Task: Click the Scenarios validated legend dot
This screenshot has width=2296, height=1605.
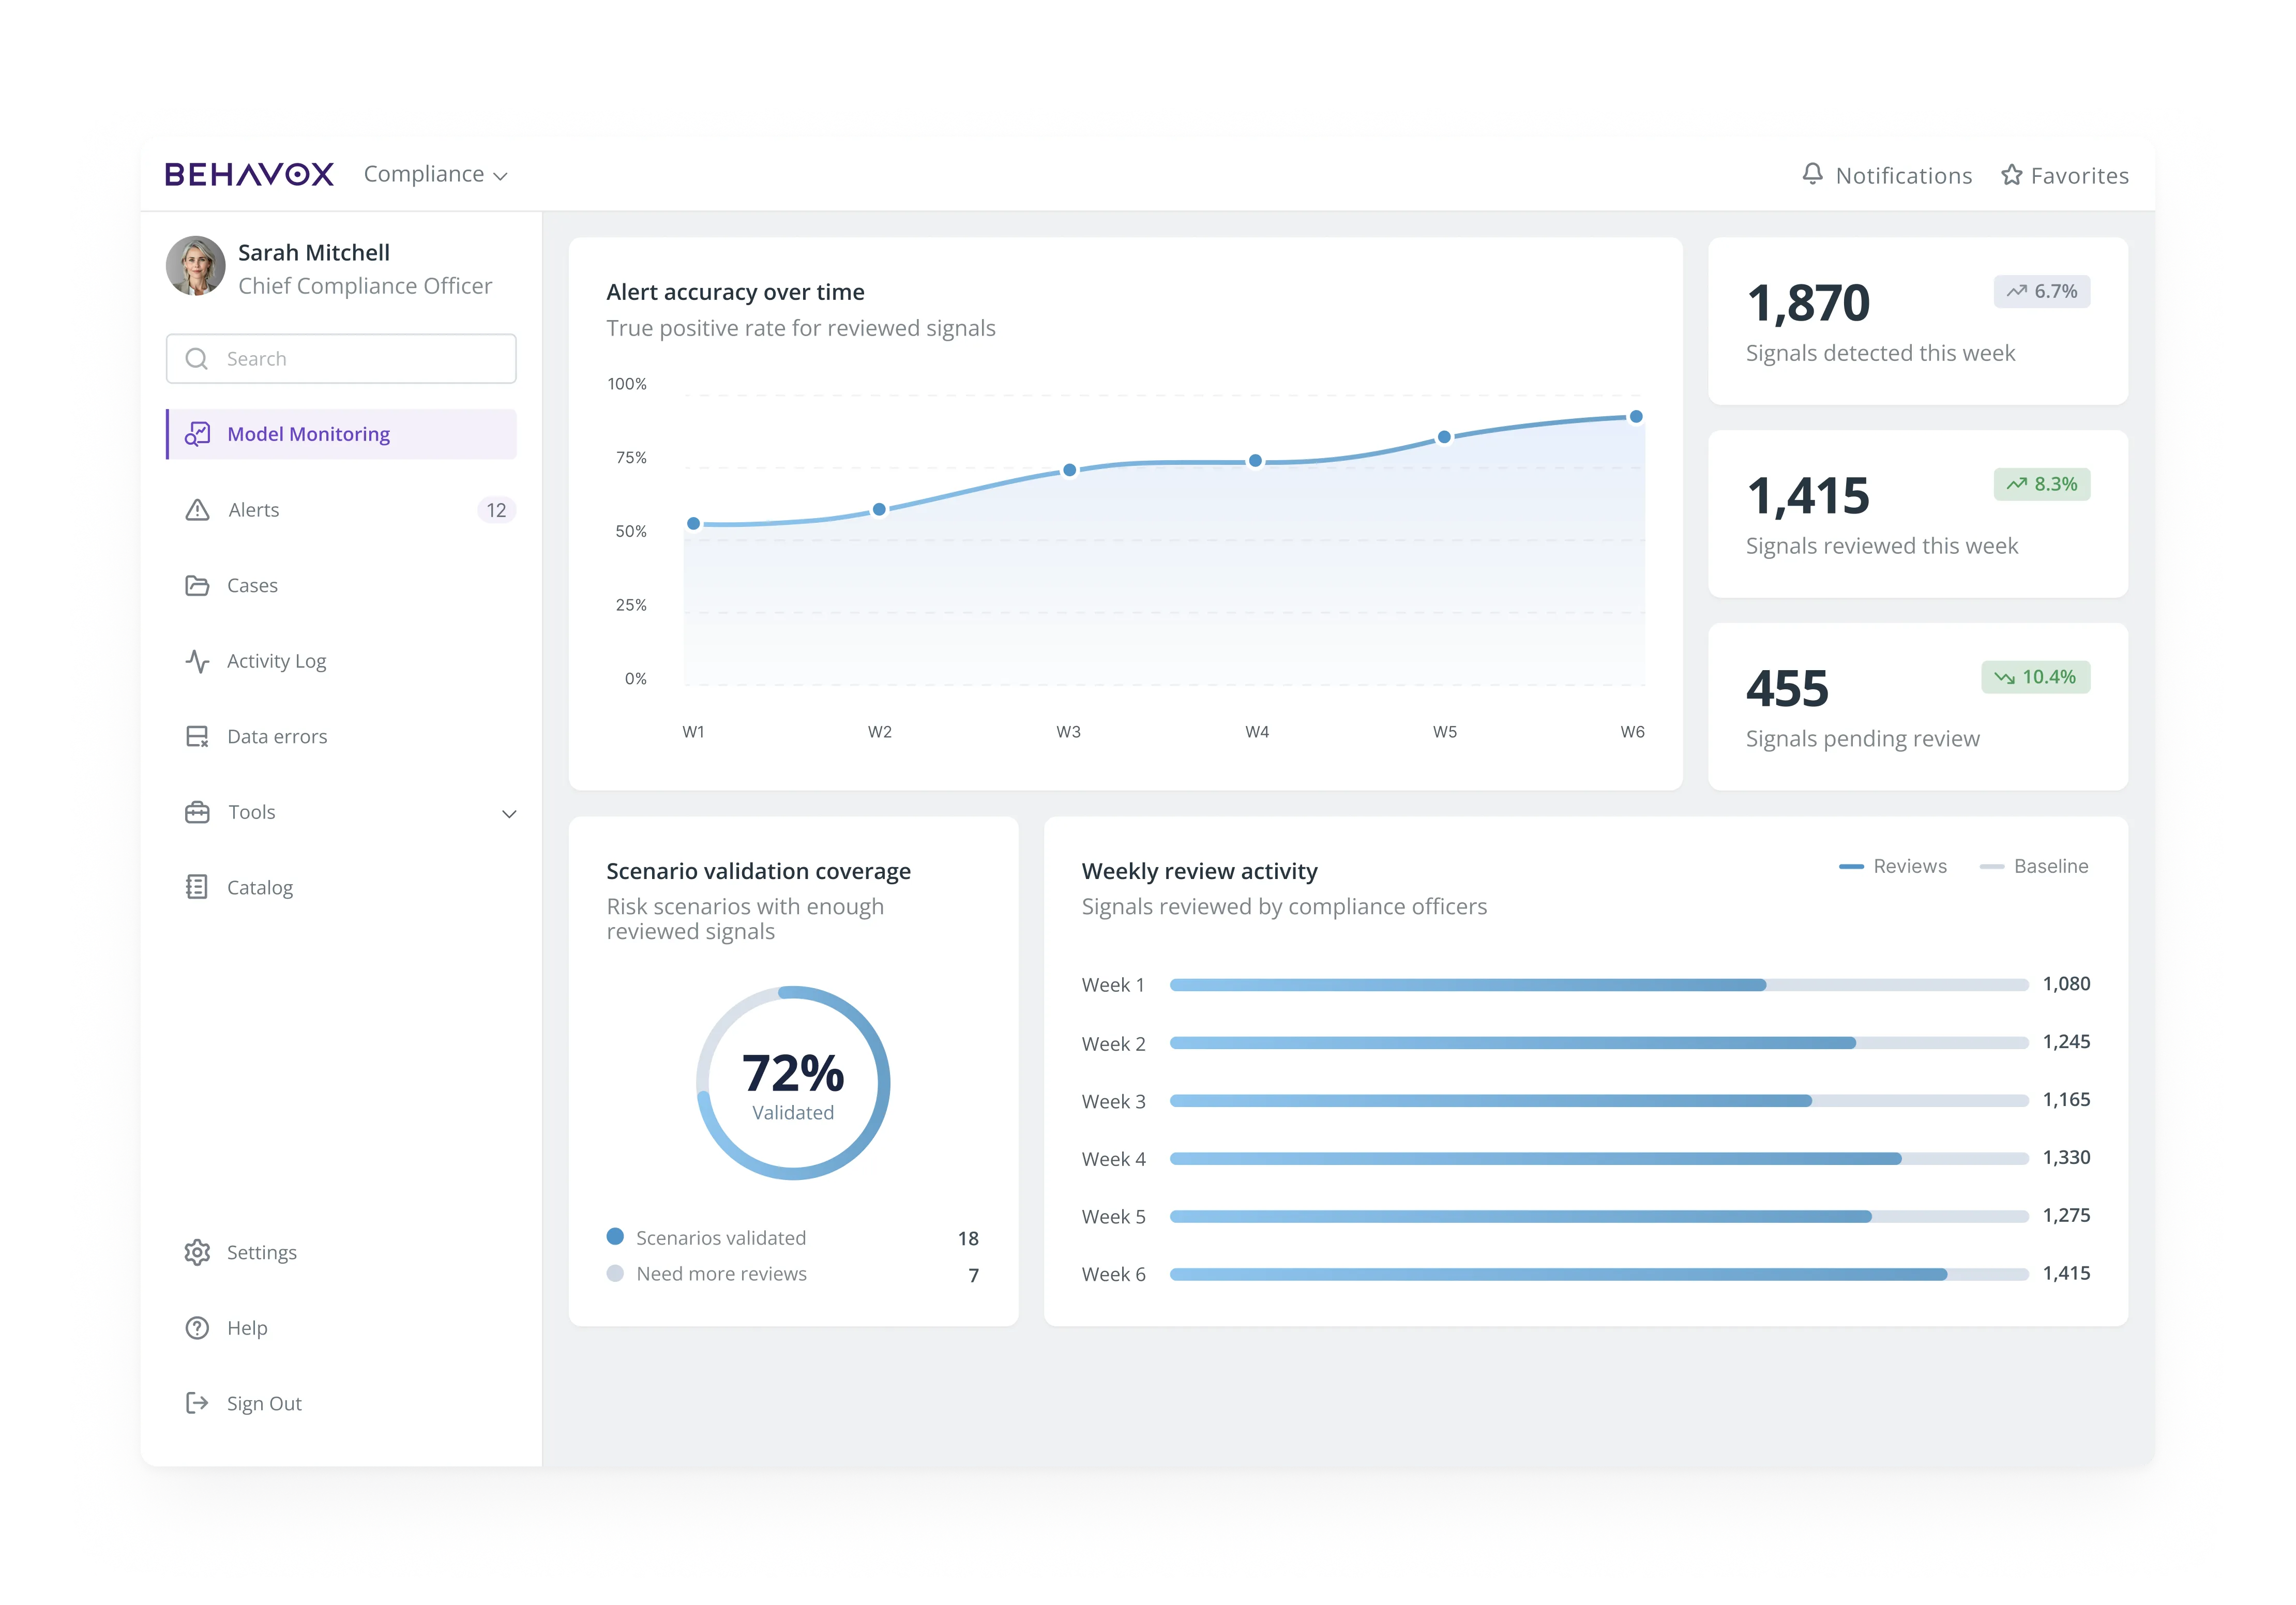Action: (615, 1237)
